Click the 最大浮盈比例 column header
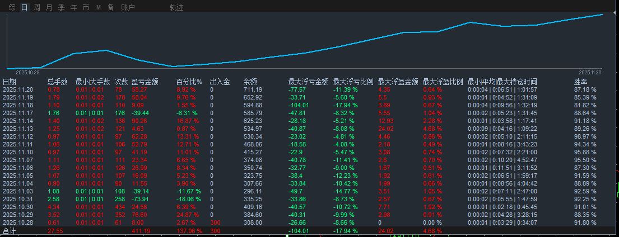619x237 pixels. pyautogui.click(x=443, y=82)
